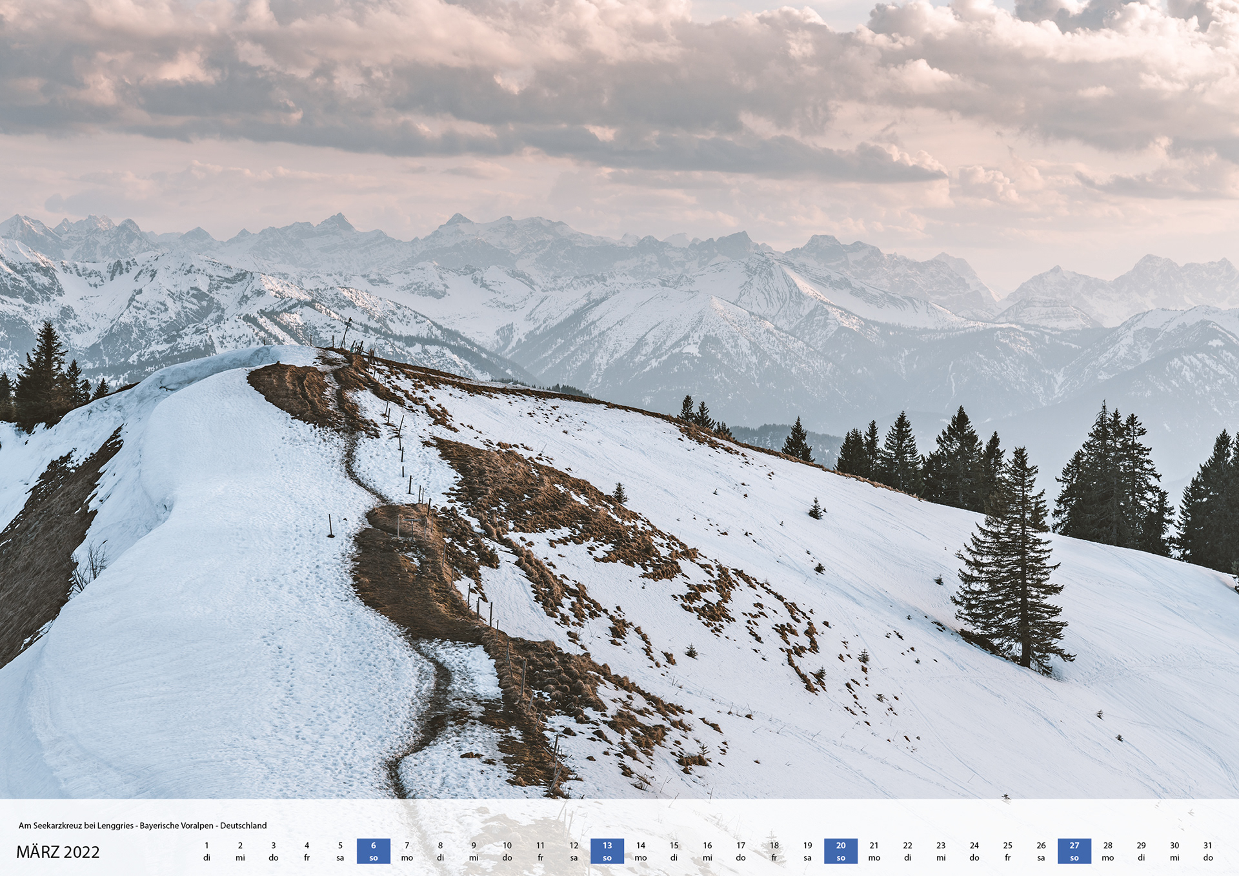Click the blue Sunday cell for day 13
This screenshot has height=876, width=1239.
(x=607, y=851)
